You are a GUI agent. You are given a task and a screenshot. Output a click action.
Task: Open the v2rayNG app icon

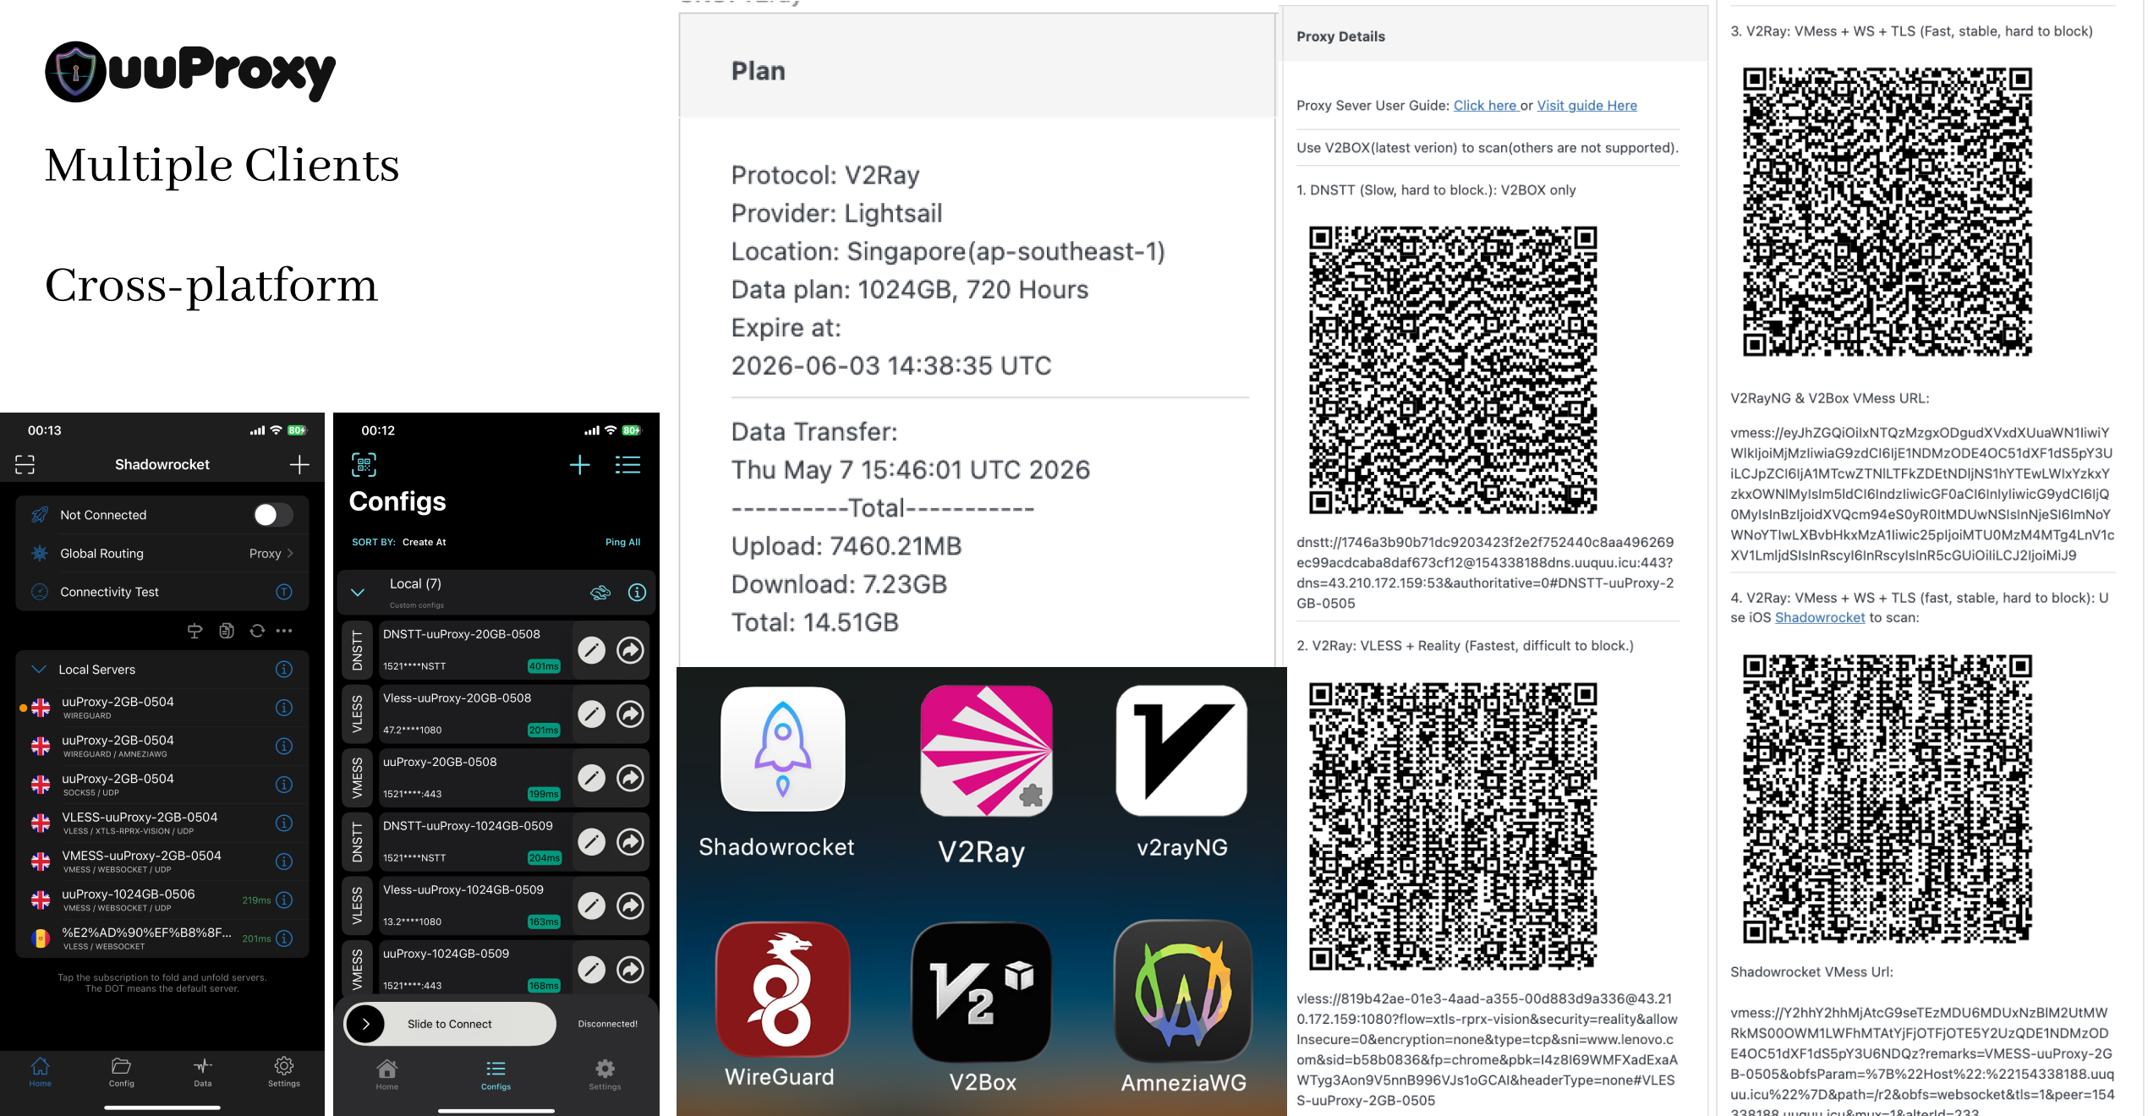(x=1181, y=749)
